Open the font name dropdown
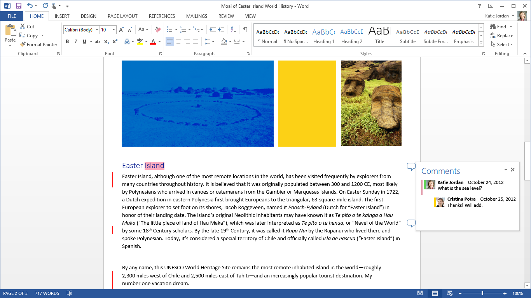This screenshot has width=531, height=298. [x=97, y=30]
